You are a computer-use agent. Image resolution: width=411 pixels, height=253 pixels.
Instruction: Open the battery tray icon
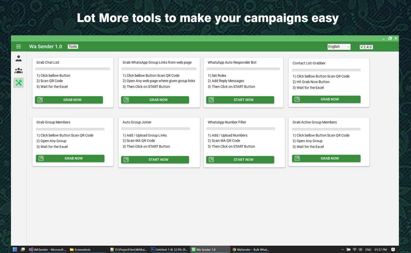(349, 250)
